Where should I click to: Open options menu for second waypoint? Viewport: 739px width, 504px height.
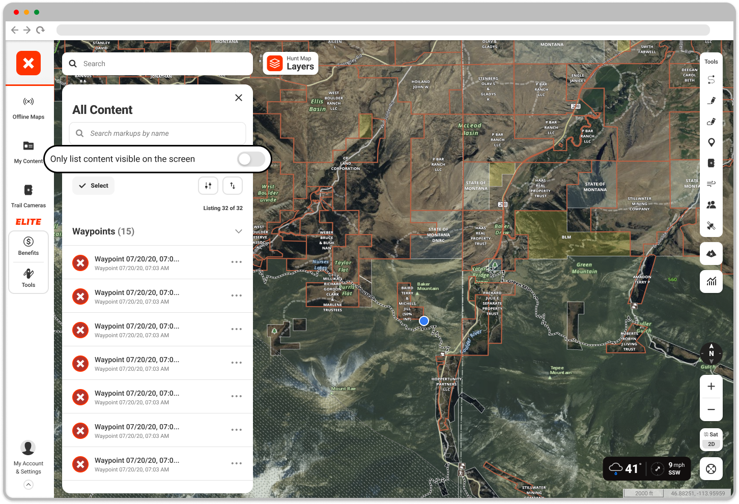[x=237, y=295]
